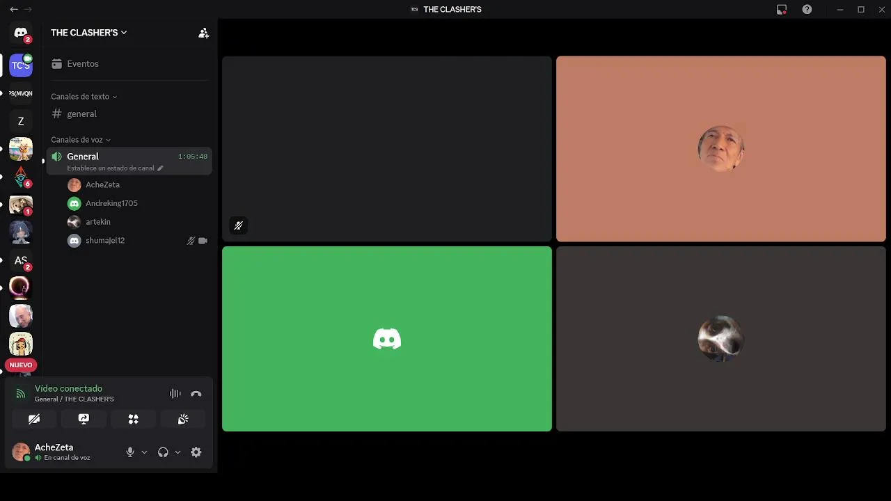The width and height of the screenshot is (891, 501).
Task: Toggle microphone mute
Action: pyautogui.click(x=130, y=452)
